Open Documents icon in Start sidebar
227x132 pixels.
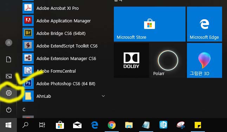click(x=8, y=59)
